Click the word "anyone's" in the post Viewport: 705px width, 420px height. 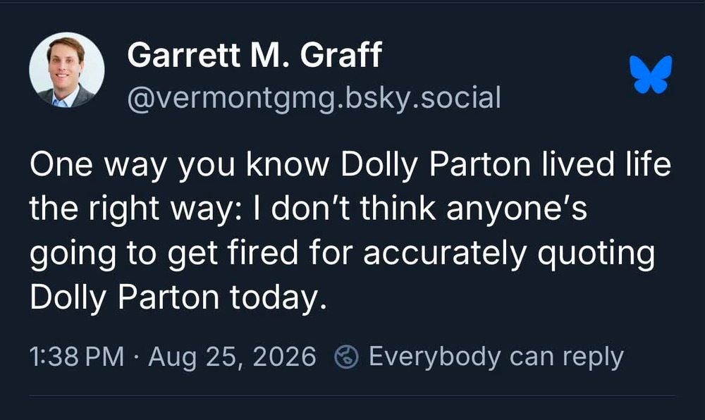517,210
